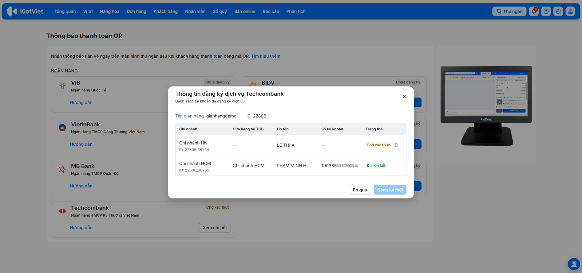Click the Techcombank logo icon
582x273 pixels.
[62, 211]
